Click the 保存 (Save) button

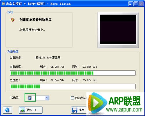79,110
